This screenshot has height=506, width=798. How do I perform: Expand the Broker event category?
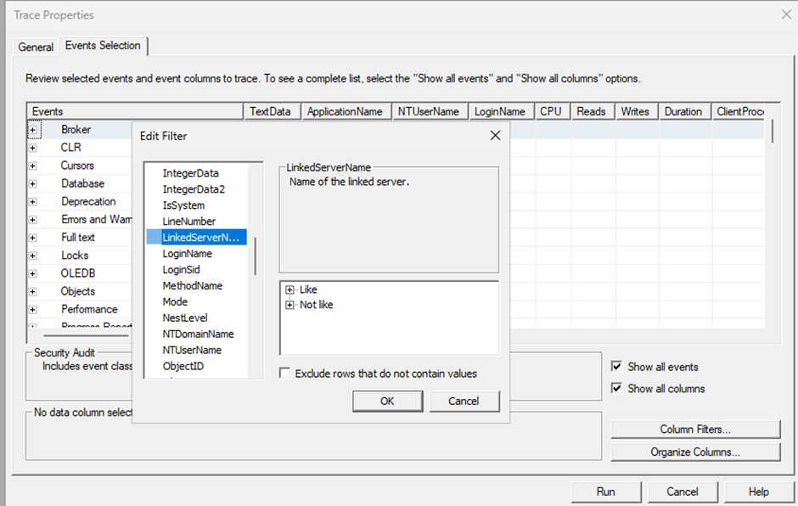[x=32, y=130]
